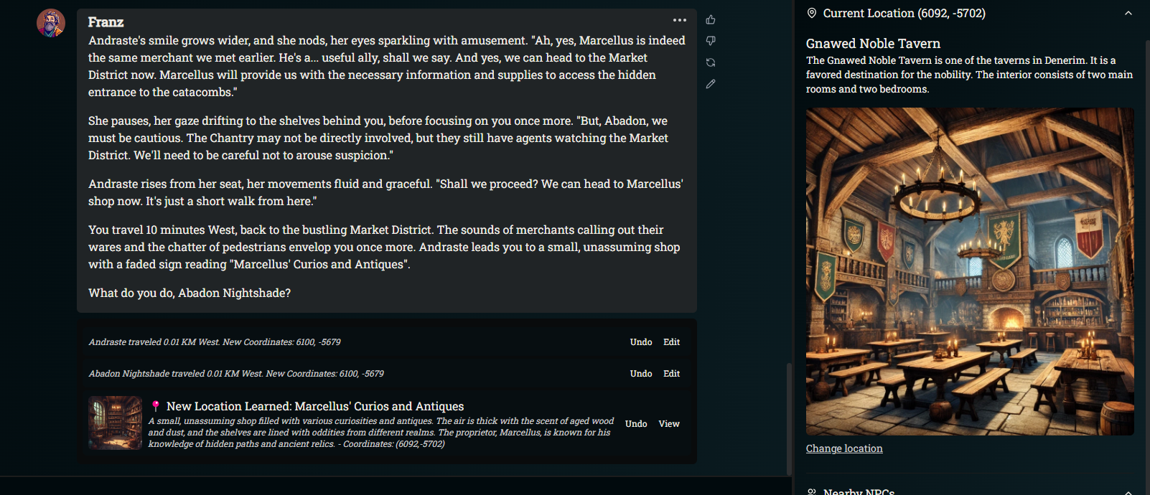Undo Abadon Nightshade's travel event
This screenshot has height=495, width=1150.
[641, 374]
